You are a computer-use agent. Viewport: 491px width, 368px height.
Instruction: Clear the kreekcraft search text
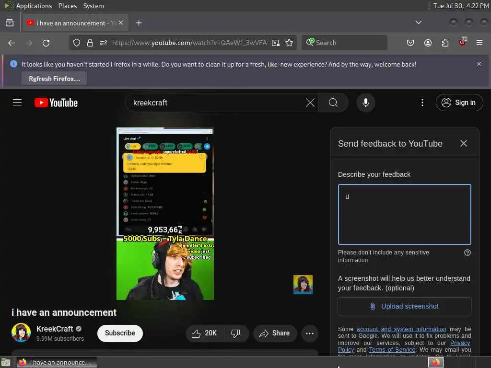tap(310, 103)
